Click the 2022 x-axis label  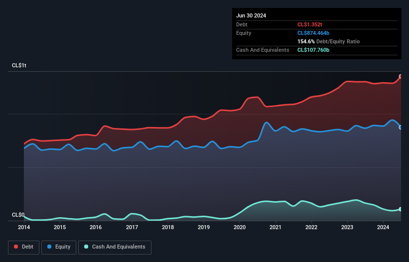tap(311, 227)
